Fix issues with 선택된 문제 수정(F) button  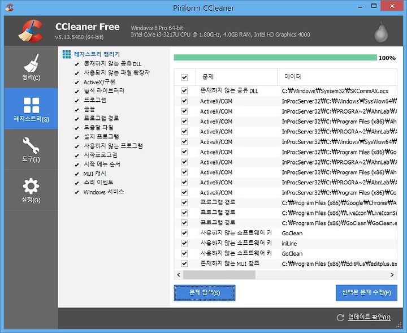point(366,293)
